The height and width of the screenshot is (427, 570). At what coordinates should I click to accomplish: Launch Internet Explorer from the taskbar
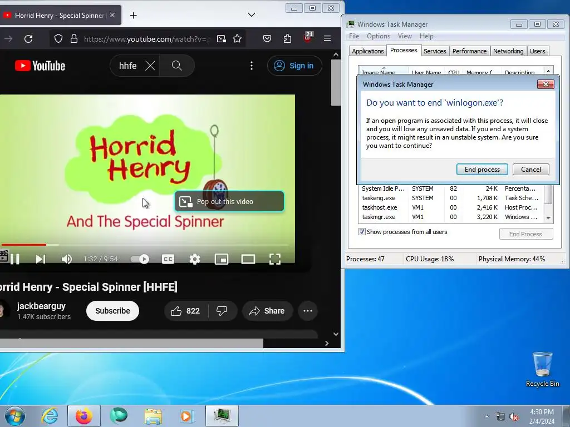coord(50,416)
